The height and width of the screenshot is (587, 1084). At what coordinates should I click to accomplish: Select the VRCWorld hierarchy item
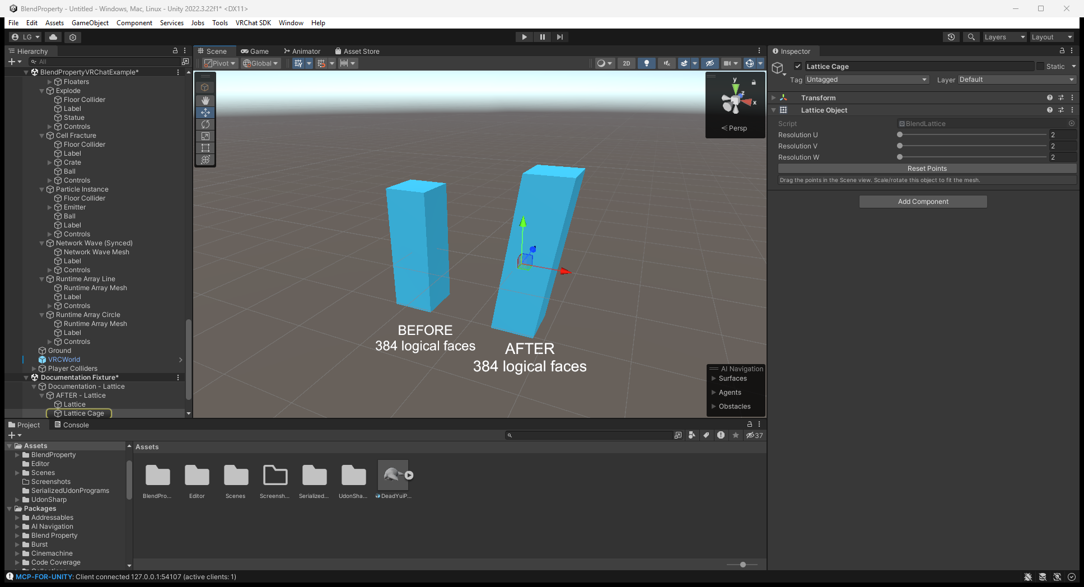pos(64,360)
